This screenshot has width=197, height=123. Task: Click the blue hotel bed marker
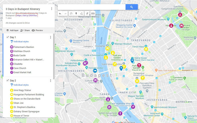click(95, 71)
